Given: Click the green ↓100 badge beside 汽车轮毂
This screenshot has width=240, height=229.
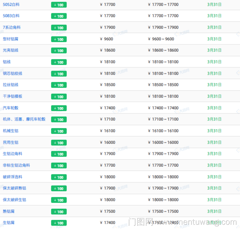Looking at the screenshot, I should [59, 108].
